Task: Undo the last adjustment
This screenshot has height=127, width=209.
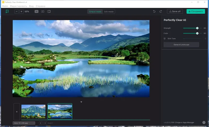Action: (154, 12)
